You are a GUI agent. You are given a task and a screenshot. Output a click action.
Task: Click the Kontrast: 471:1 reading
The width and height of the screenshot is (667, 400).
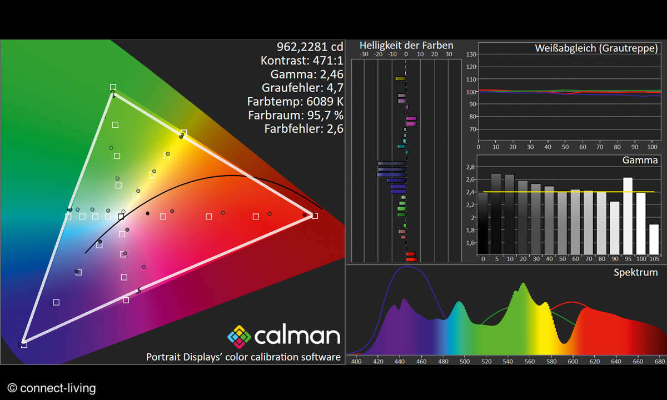click(x=302, y=61)
